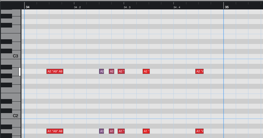The image size is (263, 138).
Task: Click bar 34 in the timeline ruler
Action: coord(27,7)
